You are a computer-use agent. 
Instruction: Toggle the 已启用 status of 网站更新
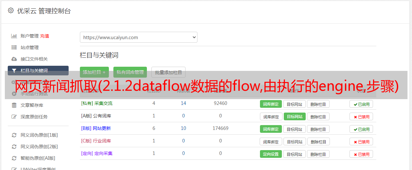pyautogui.click(x=361, y=129)
